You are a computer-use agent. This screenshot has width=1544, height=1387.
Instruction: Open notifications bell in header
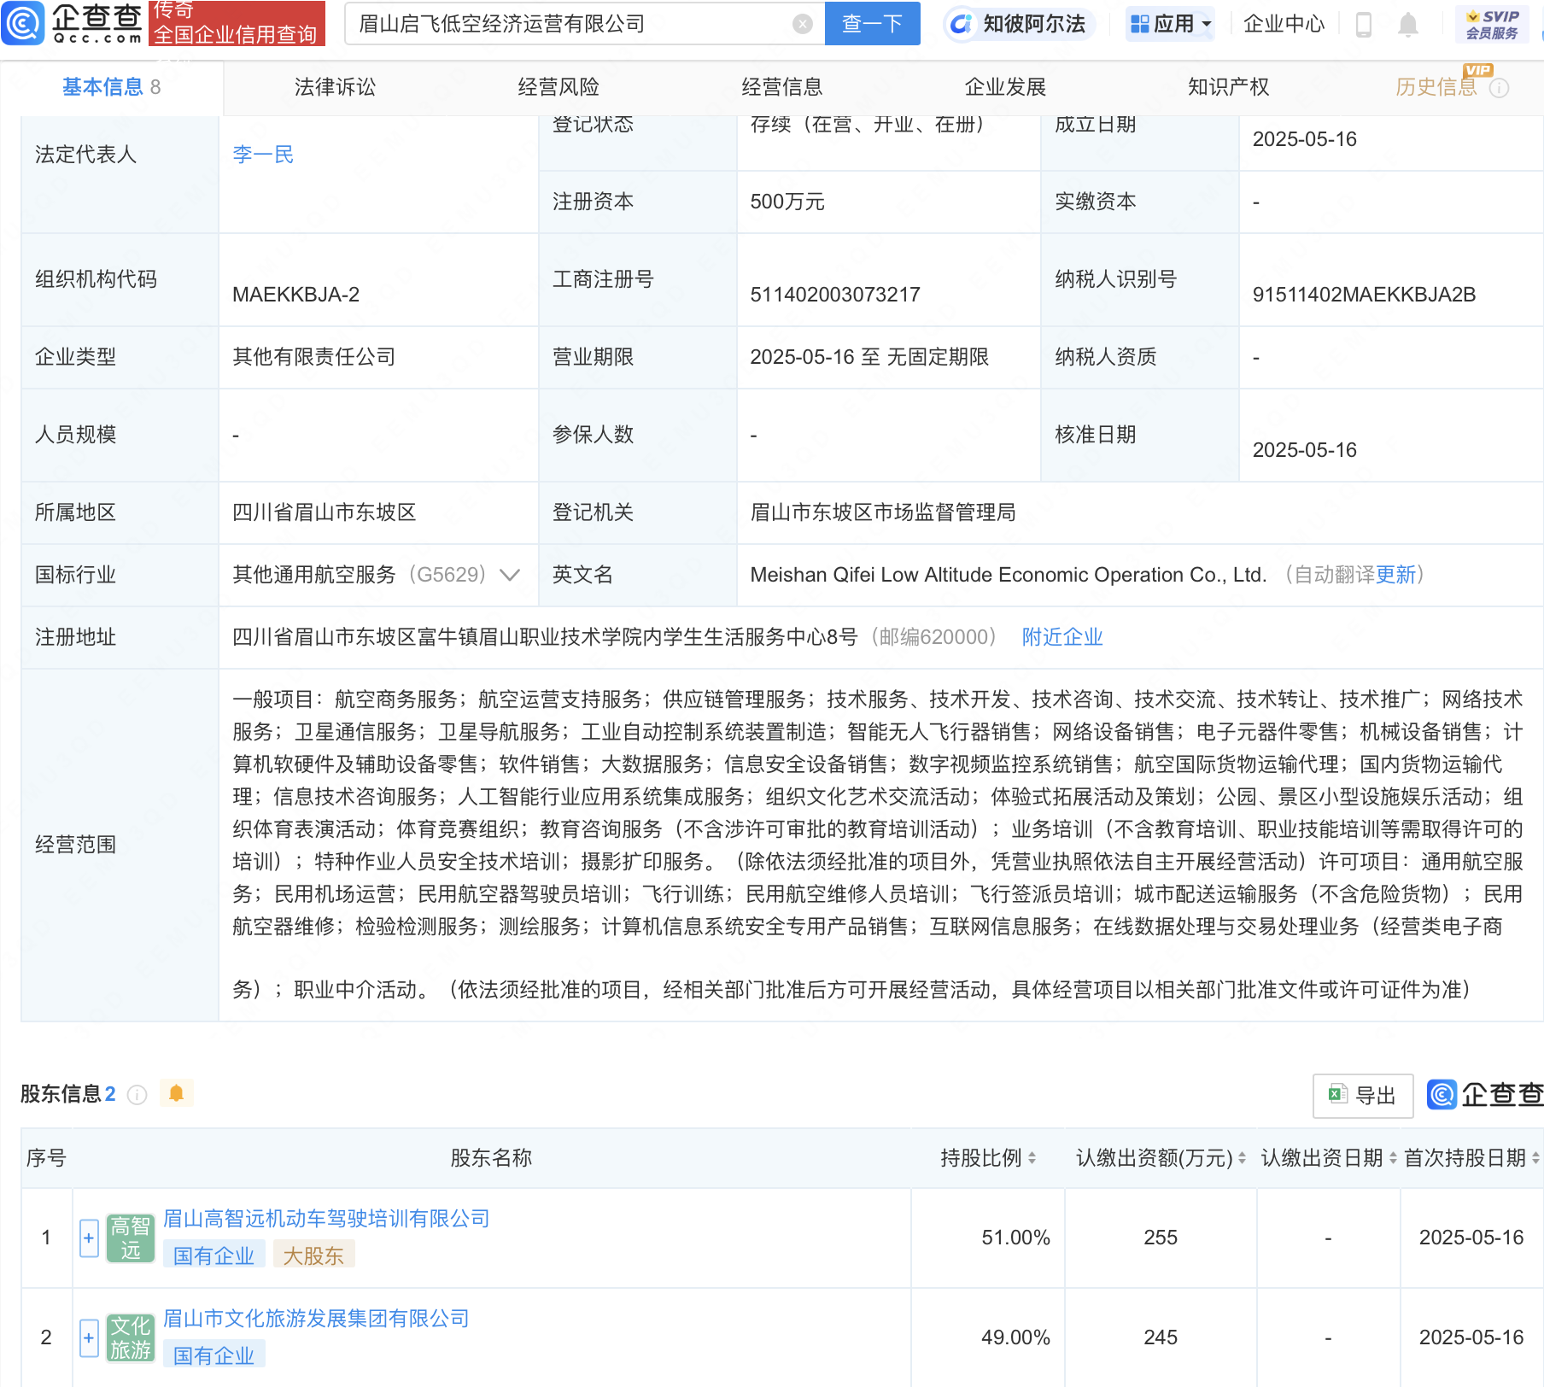pyautogui.click(x=1408, y=25)
